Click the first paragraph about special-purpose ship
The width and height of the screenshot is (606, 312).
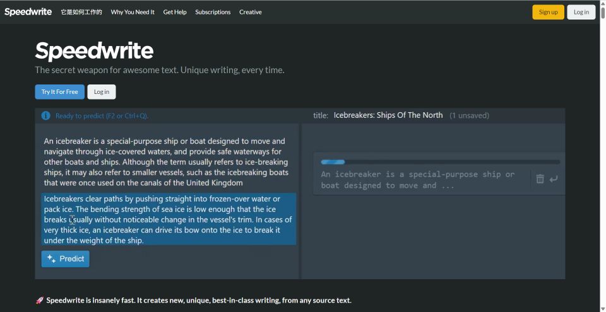[x=166, y=162]
